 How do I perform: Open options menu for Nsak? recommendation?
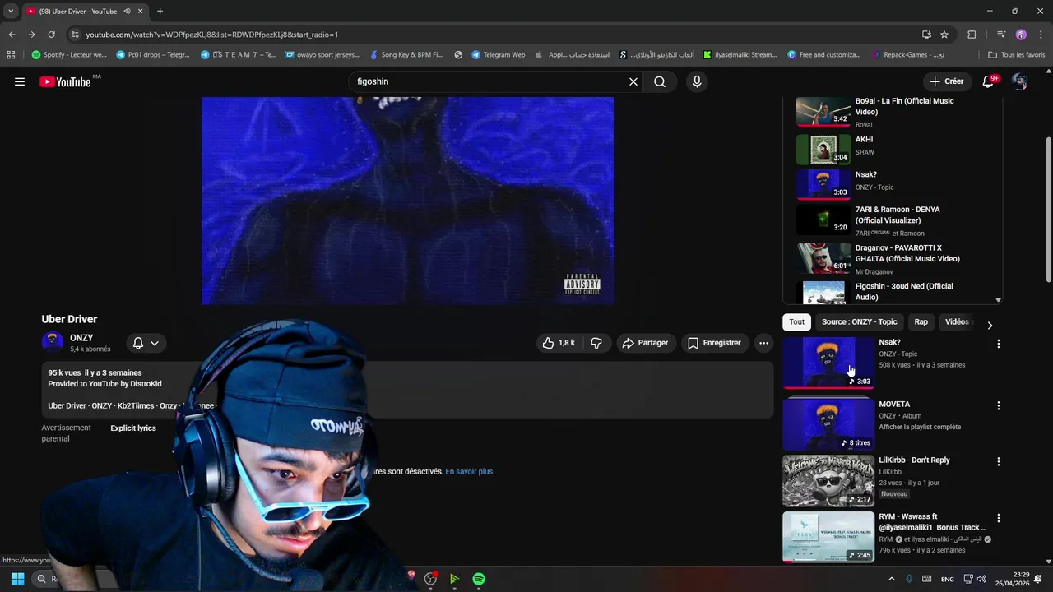point(999,344)
